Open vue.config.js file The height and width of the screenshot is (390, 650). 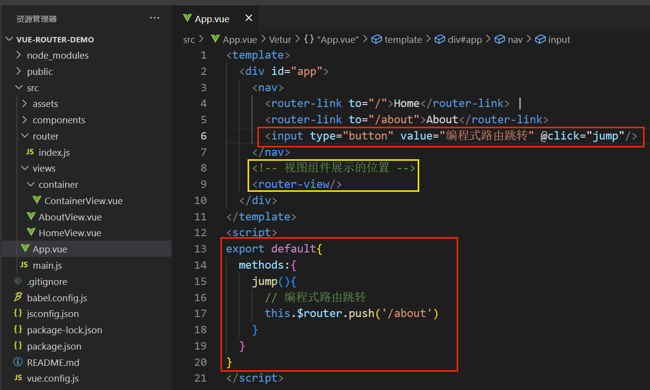pyautogui.click(x=53, y=379)
